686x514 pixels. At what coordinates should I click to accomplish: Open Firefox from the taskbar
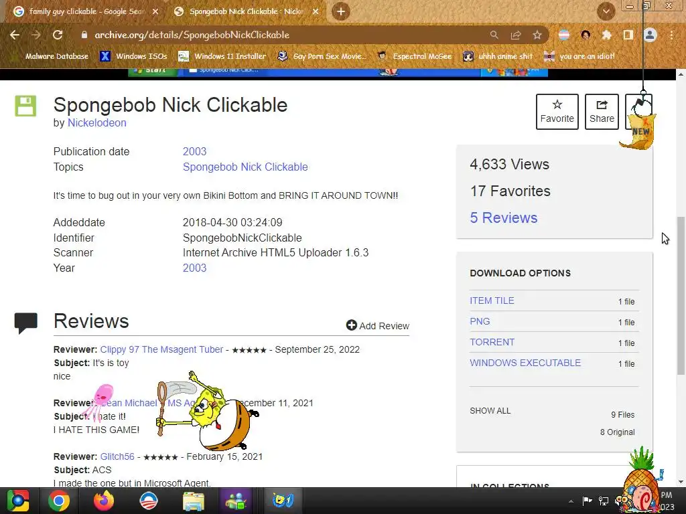(x=104, y=501)
